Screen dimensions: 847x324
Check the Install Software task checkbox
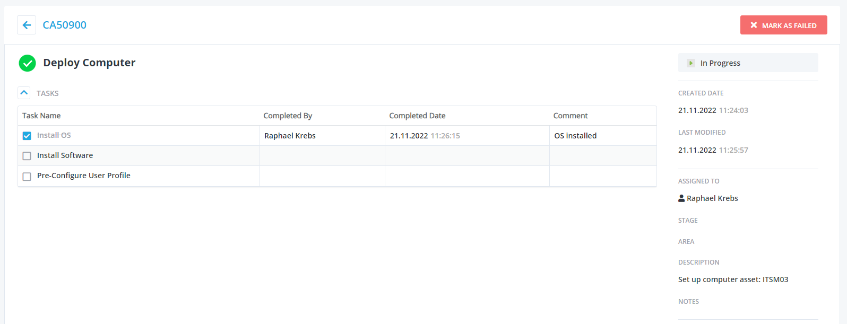(27, 156)
